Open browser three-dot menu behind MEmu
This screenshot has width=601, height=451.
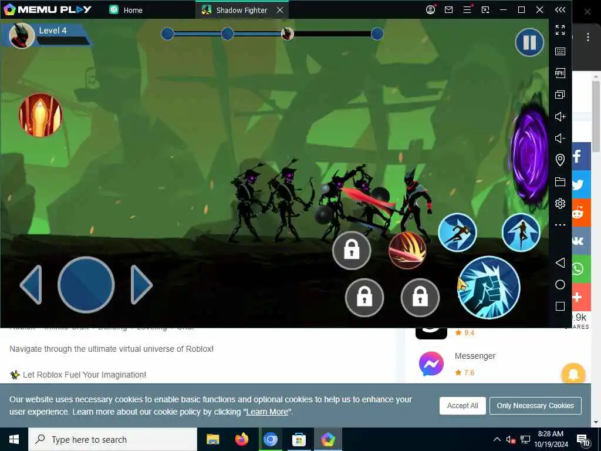(588, 37)
